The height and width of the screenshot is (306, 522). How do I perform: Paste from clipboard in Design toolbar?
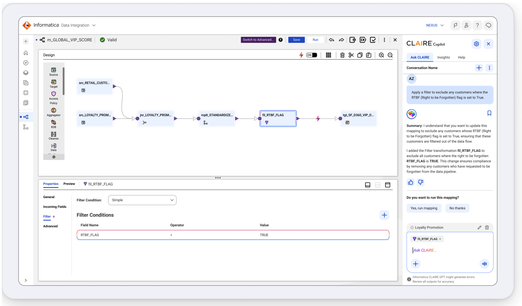[x=369, y=55]
